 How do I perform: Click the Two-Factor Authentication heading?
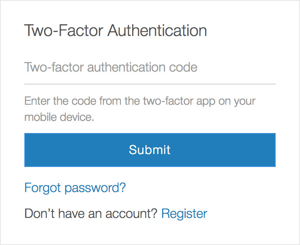point(116,31)
